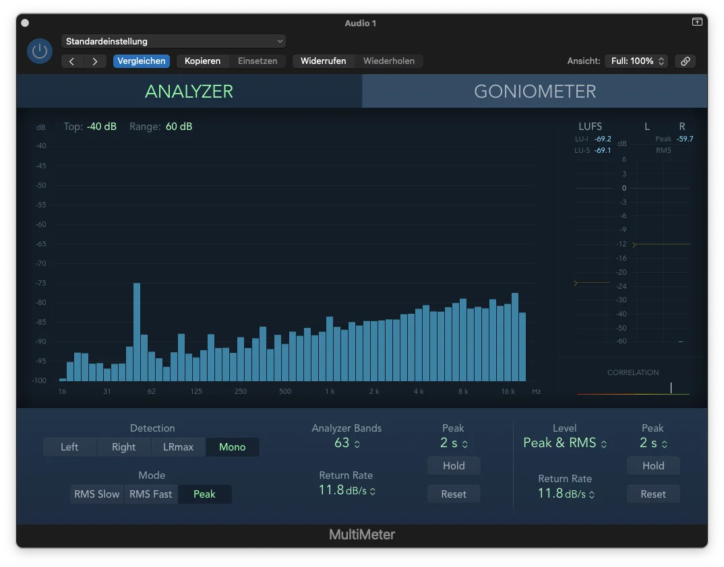Go to next preset with right arrow
Viewport: 724px width, 567px height.
point(95,61)
